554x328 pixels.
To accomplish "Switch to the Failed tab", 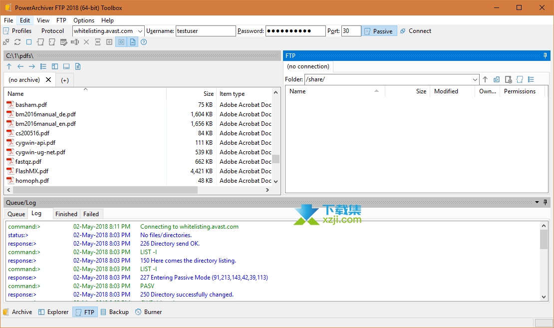I will 91,214.
